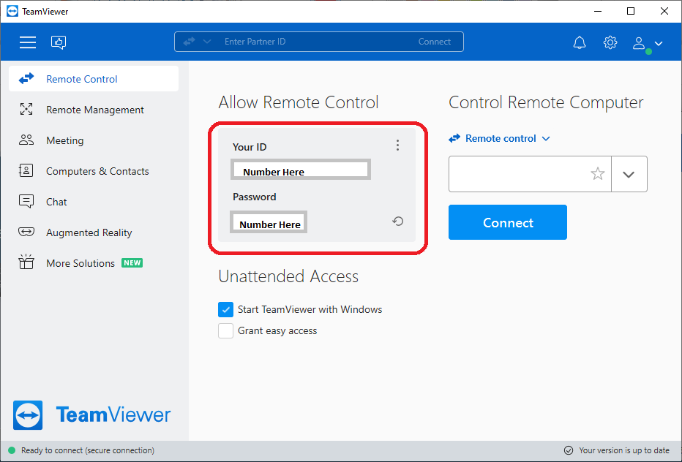Click the green Ready to connect status dot

click(12, 450)
